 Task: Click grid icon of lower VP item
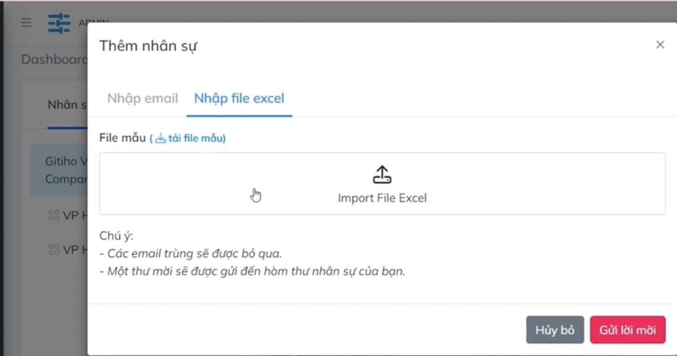click(x=54, y=250)
